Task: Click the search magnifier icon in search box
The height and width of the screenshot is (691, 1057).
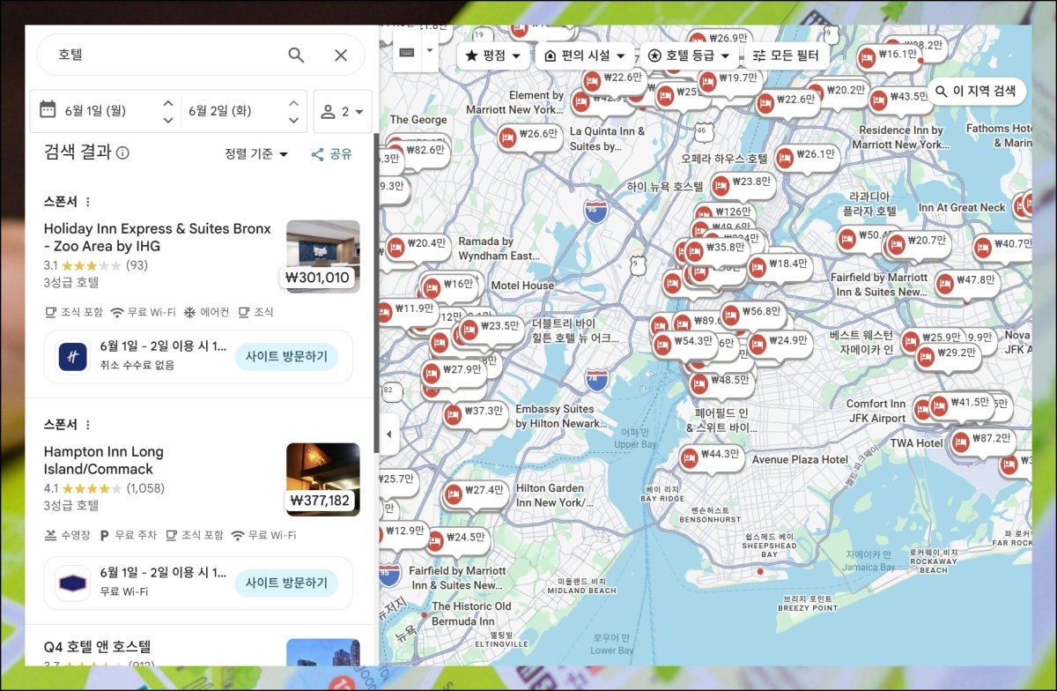Action: click(x=296, y=56)
